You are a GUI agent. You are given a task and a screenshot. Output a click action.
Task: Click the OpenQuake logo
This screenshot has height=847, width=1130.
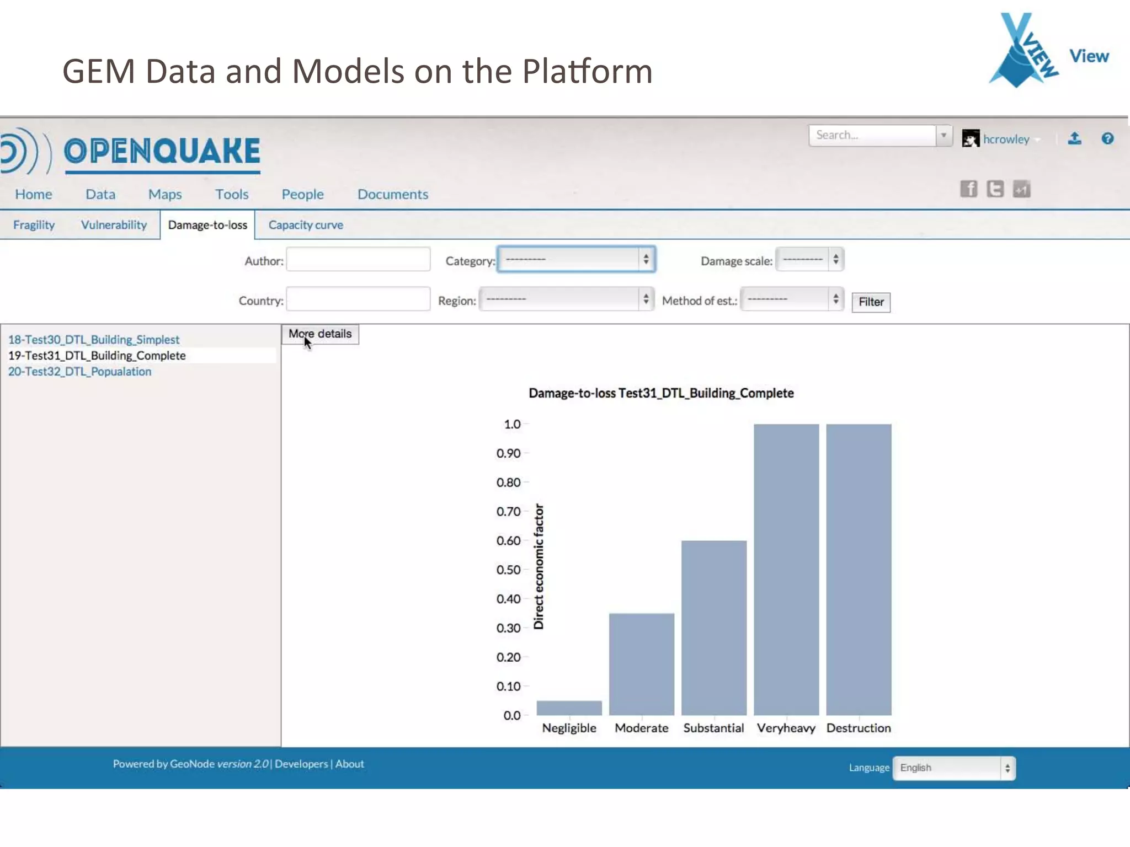pyautogui.click(x=130, y=151)
